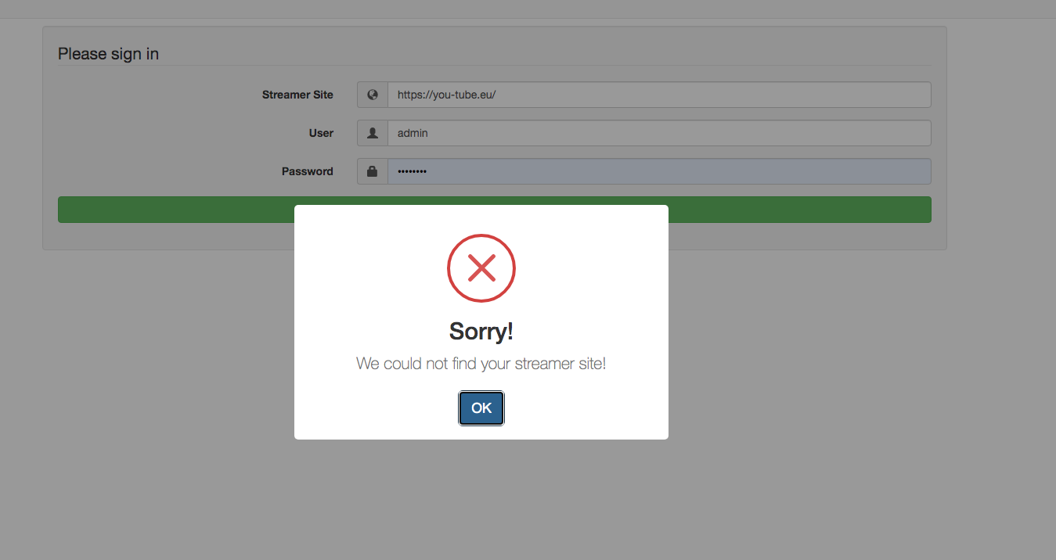The image size is (1056, 560).
Task: Click the green sign-in button
Action: (x=495, y=210)
